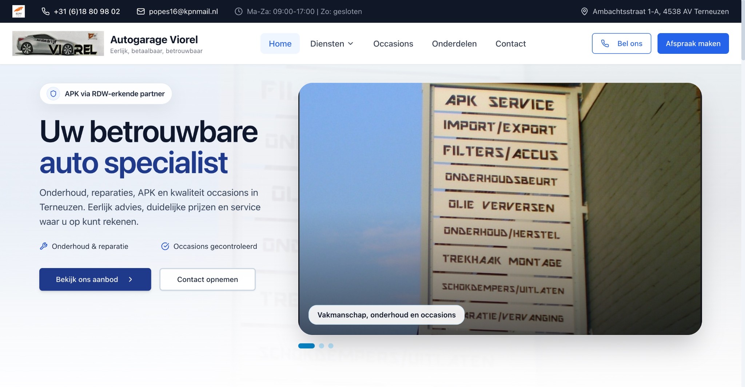Image resolution: width=745 pixels, height=387 pixels.
Task: Go to the Home menu item
Action: click(280, 44)
